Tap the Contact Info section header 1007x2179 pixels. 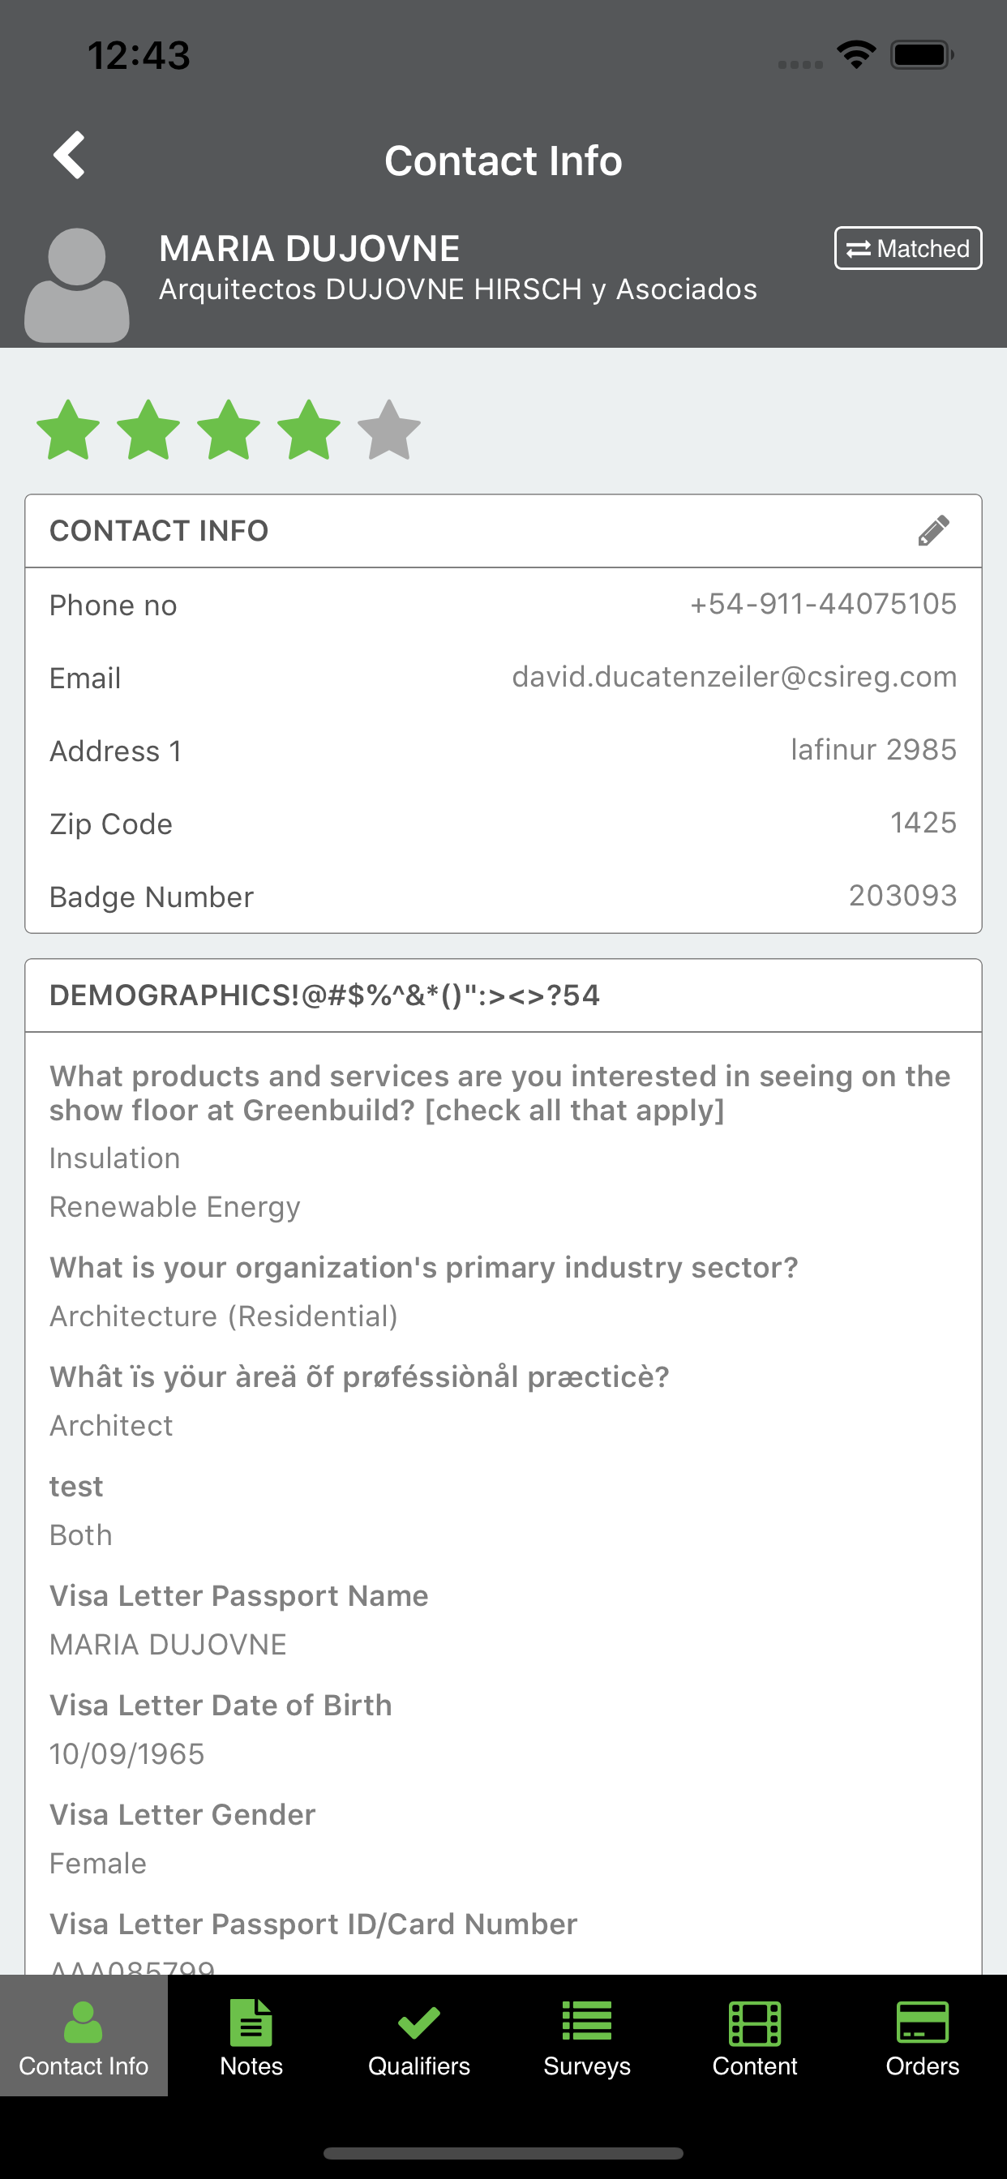tap(504, 531)
